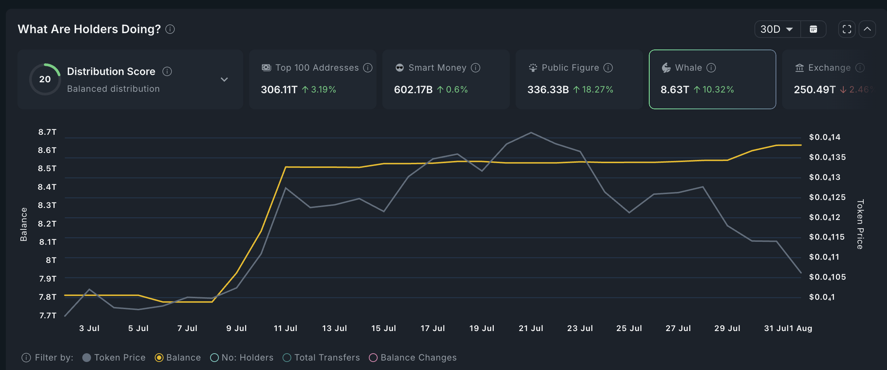Open the calendar date picker icon
Screen dimensions: 887x370
tap(813, 29)
